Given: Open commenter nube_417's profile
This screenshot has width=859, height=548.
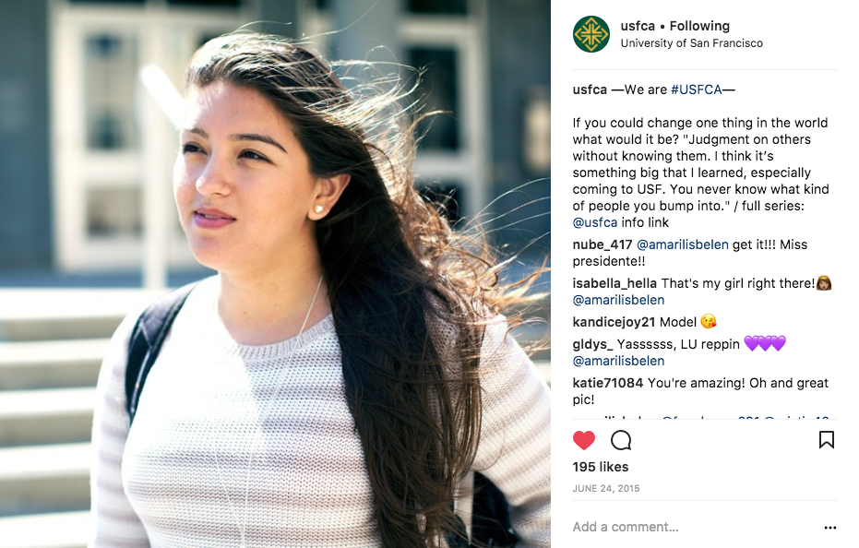Looking at the screenshot, I should 602,244.
